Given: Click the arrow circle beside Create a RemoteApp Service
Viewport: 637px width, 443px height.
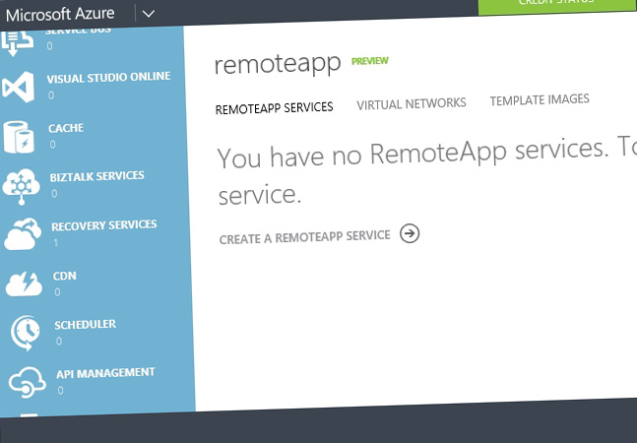Looking at the screenshot, I should pos(410,233).
